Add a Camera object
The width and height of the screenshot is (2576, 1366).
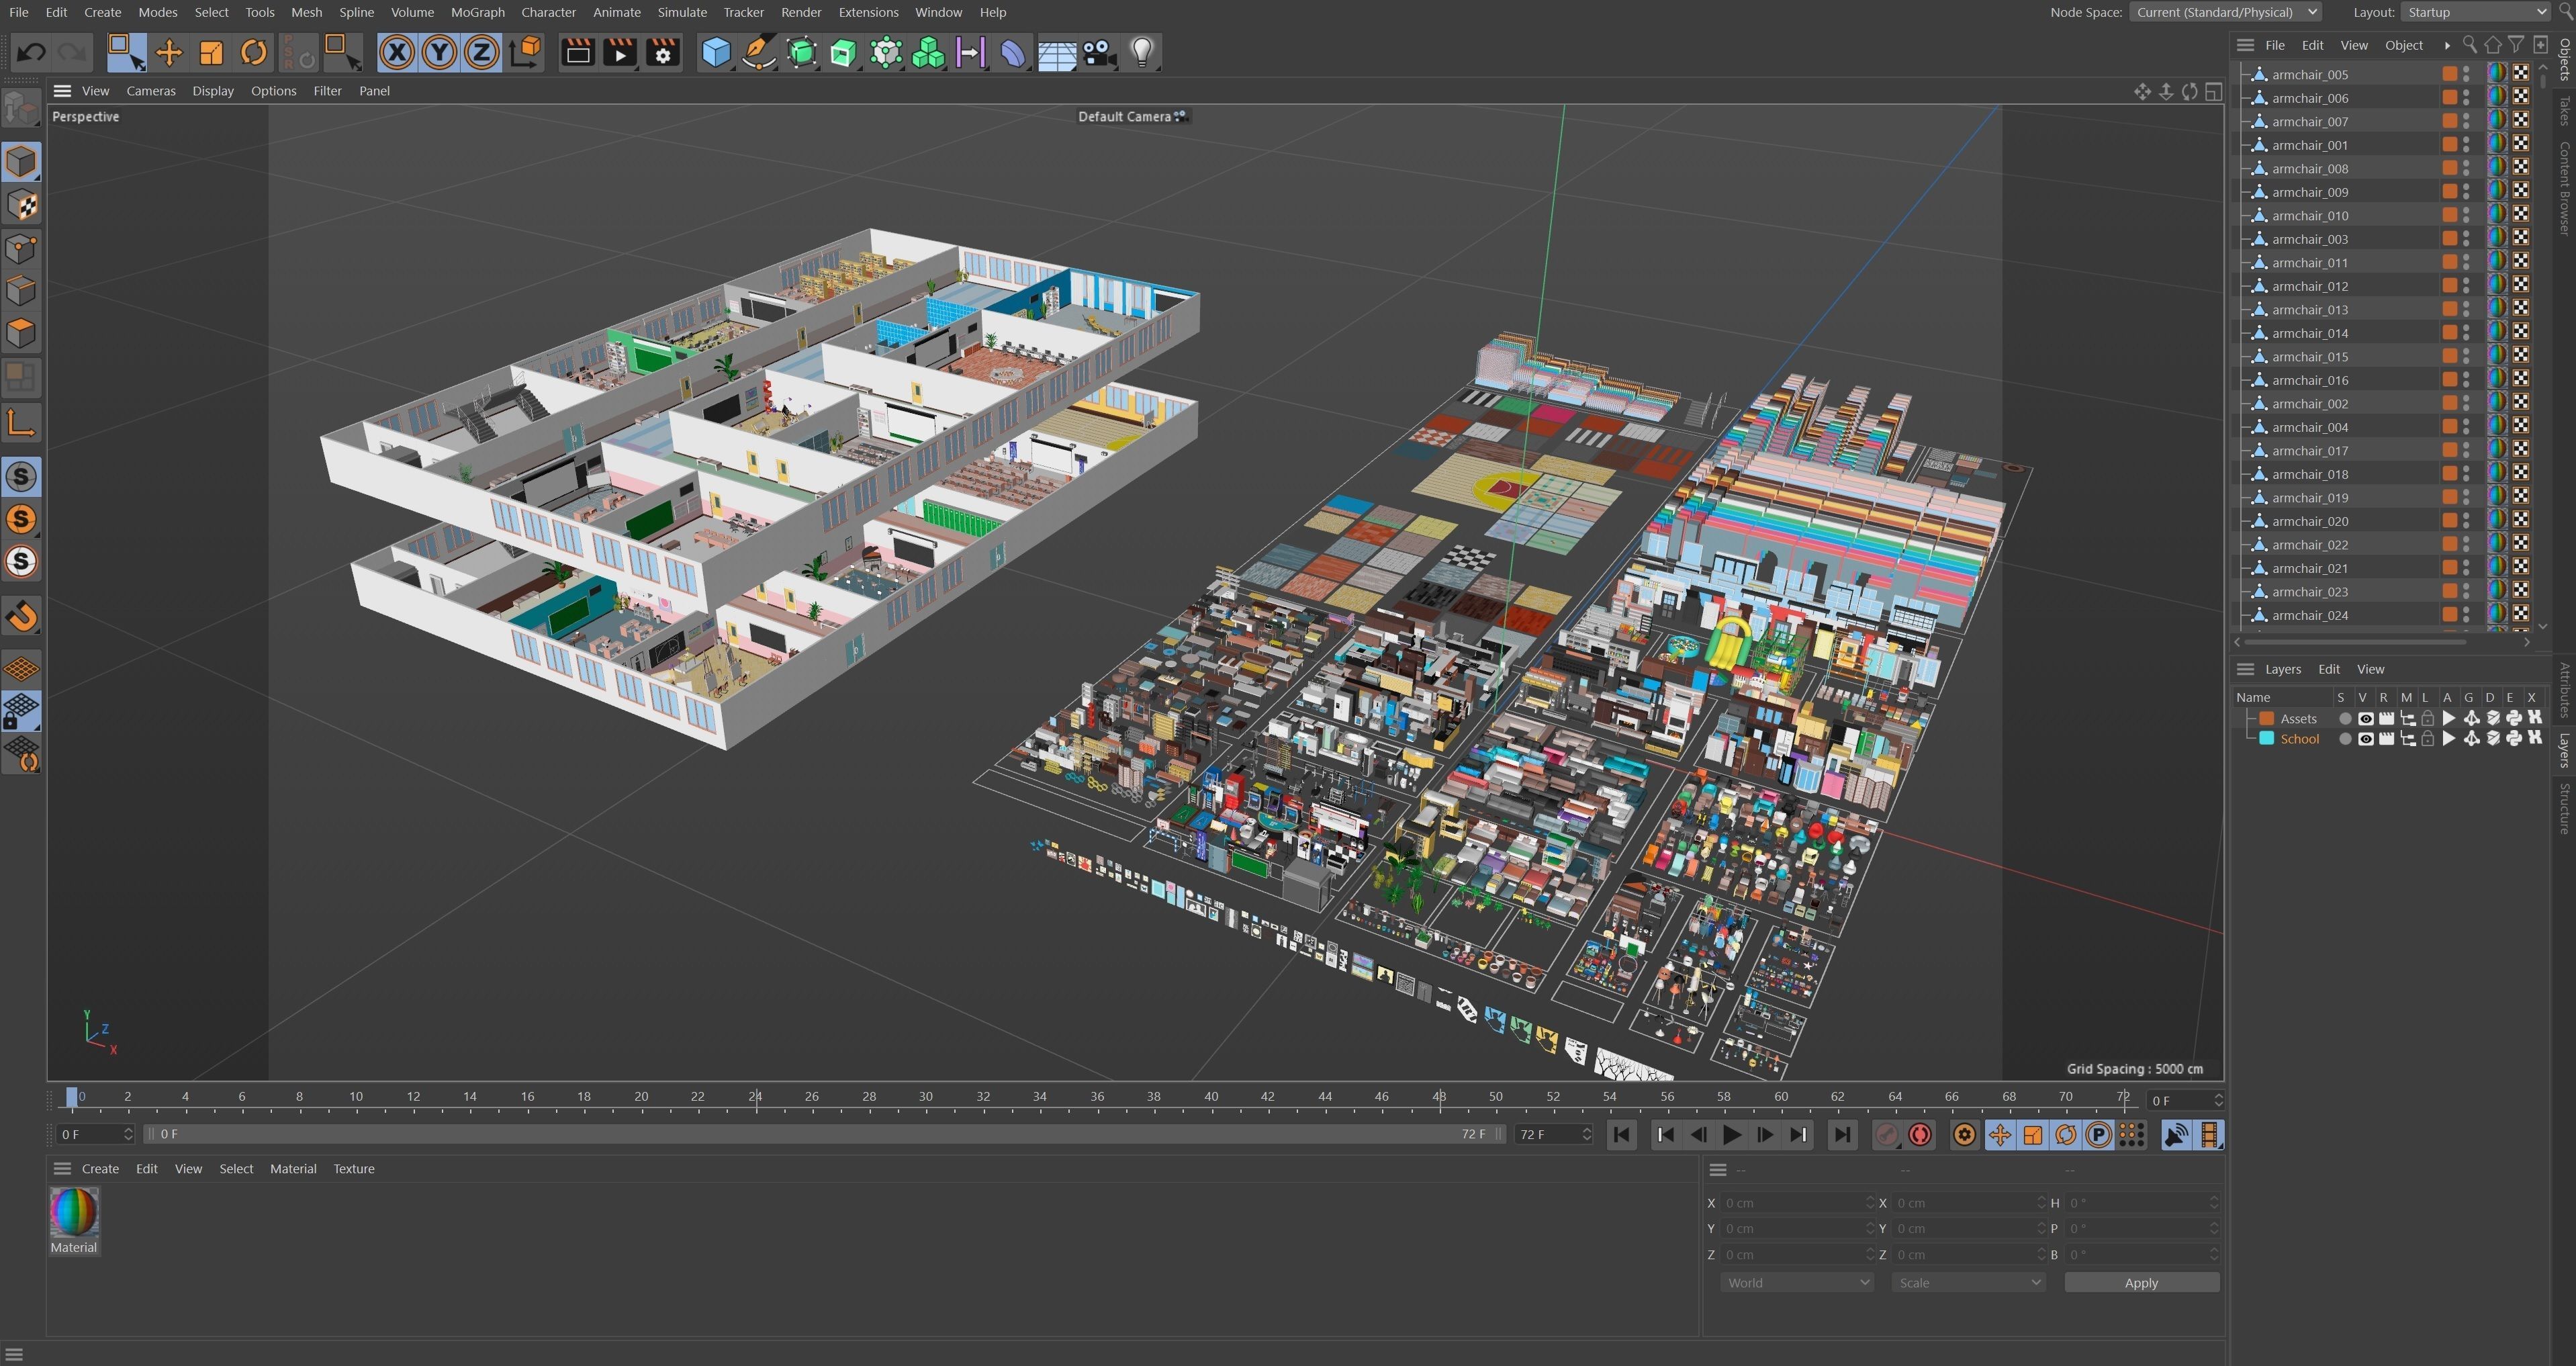coord(1099,52)
